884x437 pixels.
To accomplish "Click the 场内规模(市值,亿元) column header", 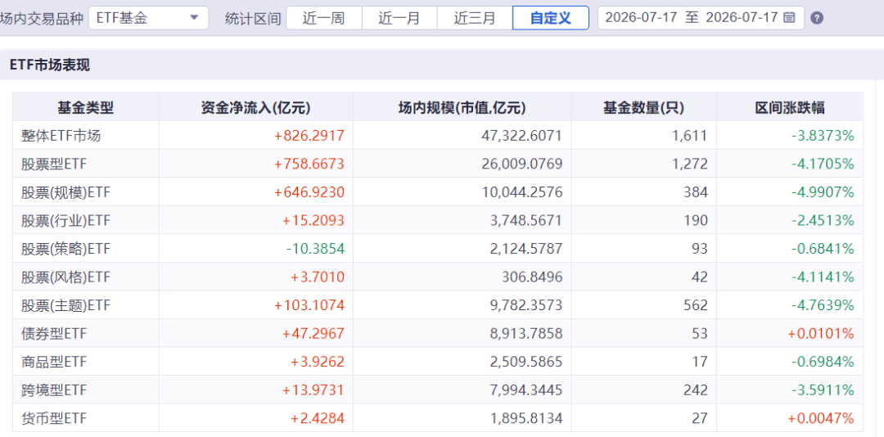I will tap(462, 107).
